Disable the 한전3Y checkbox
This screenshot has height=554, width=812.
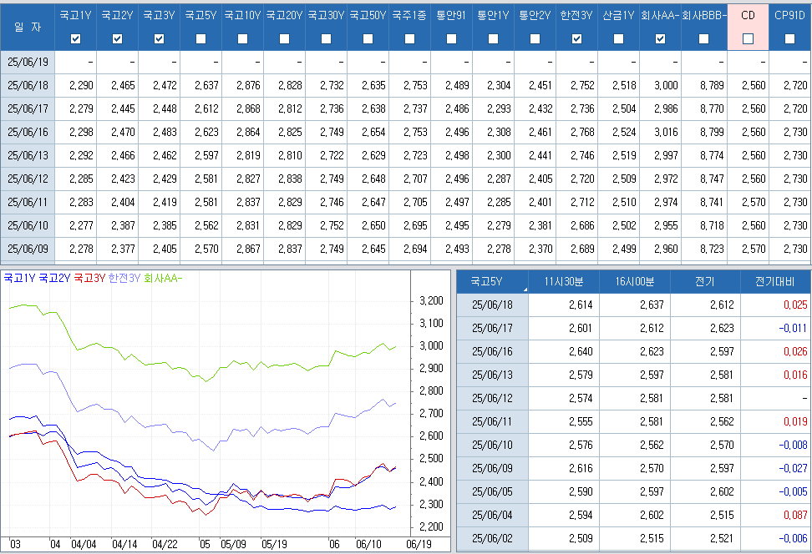coord(576,38)
